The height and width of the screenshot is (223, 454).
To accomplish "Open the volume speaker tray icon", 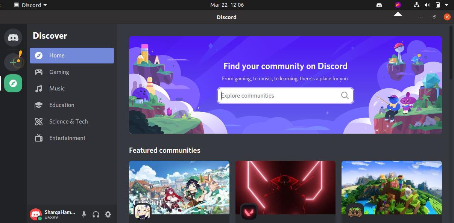I will coord(427,5).
